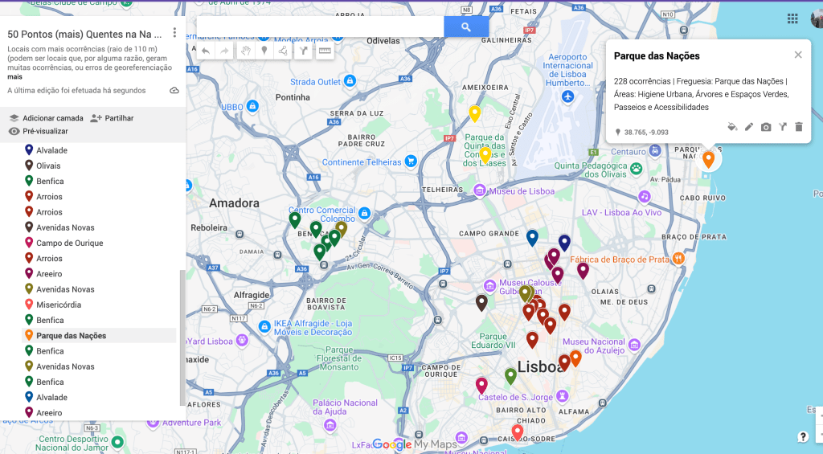Expand the description with 'mais' link
823x454 pixels.
pos(15,77)
